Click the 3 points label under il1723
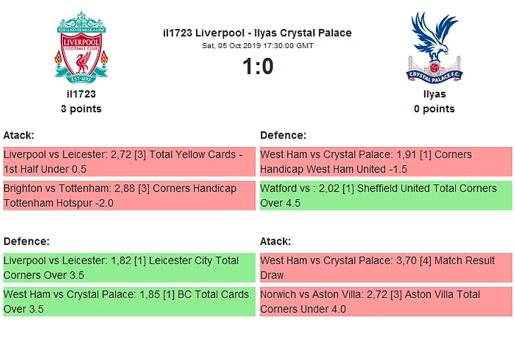 (x=81, y=109)
